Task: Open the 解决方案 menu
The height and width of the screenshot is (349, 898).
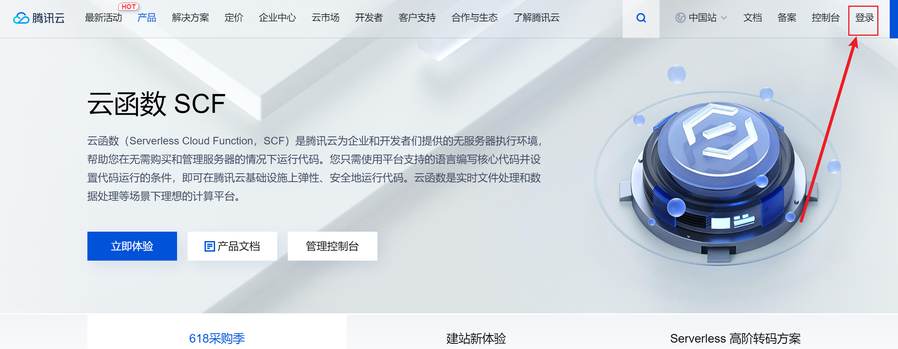Action: 190,18
